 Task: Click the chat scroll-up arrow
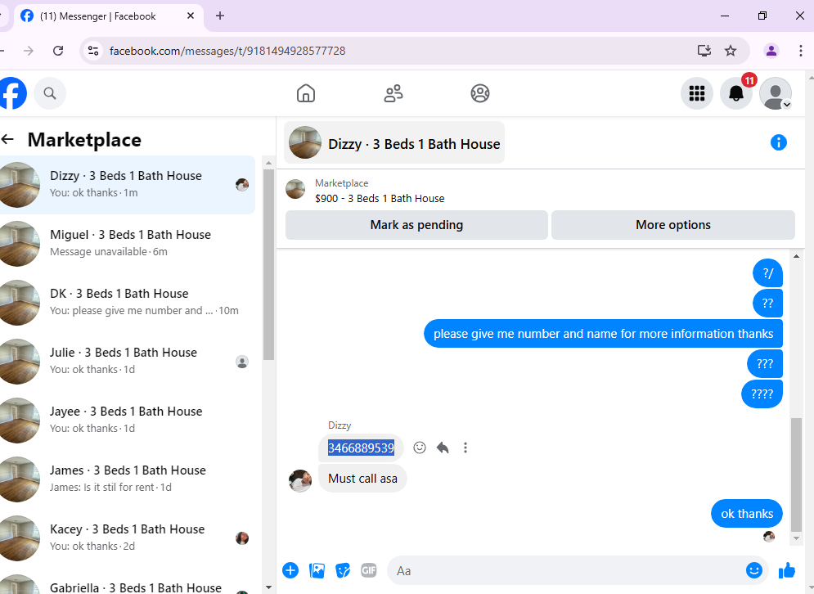pyautogui.click(x=796, y=256)
